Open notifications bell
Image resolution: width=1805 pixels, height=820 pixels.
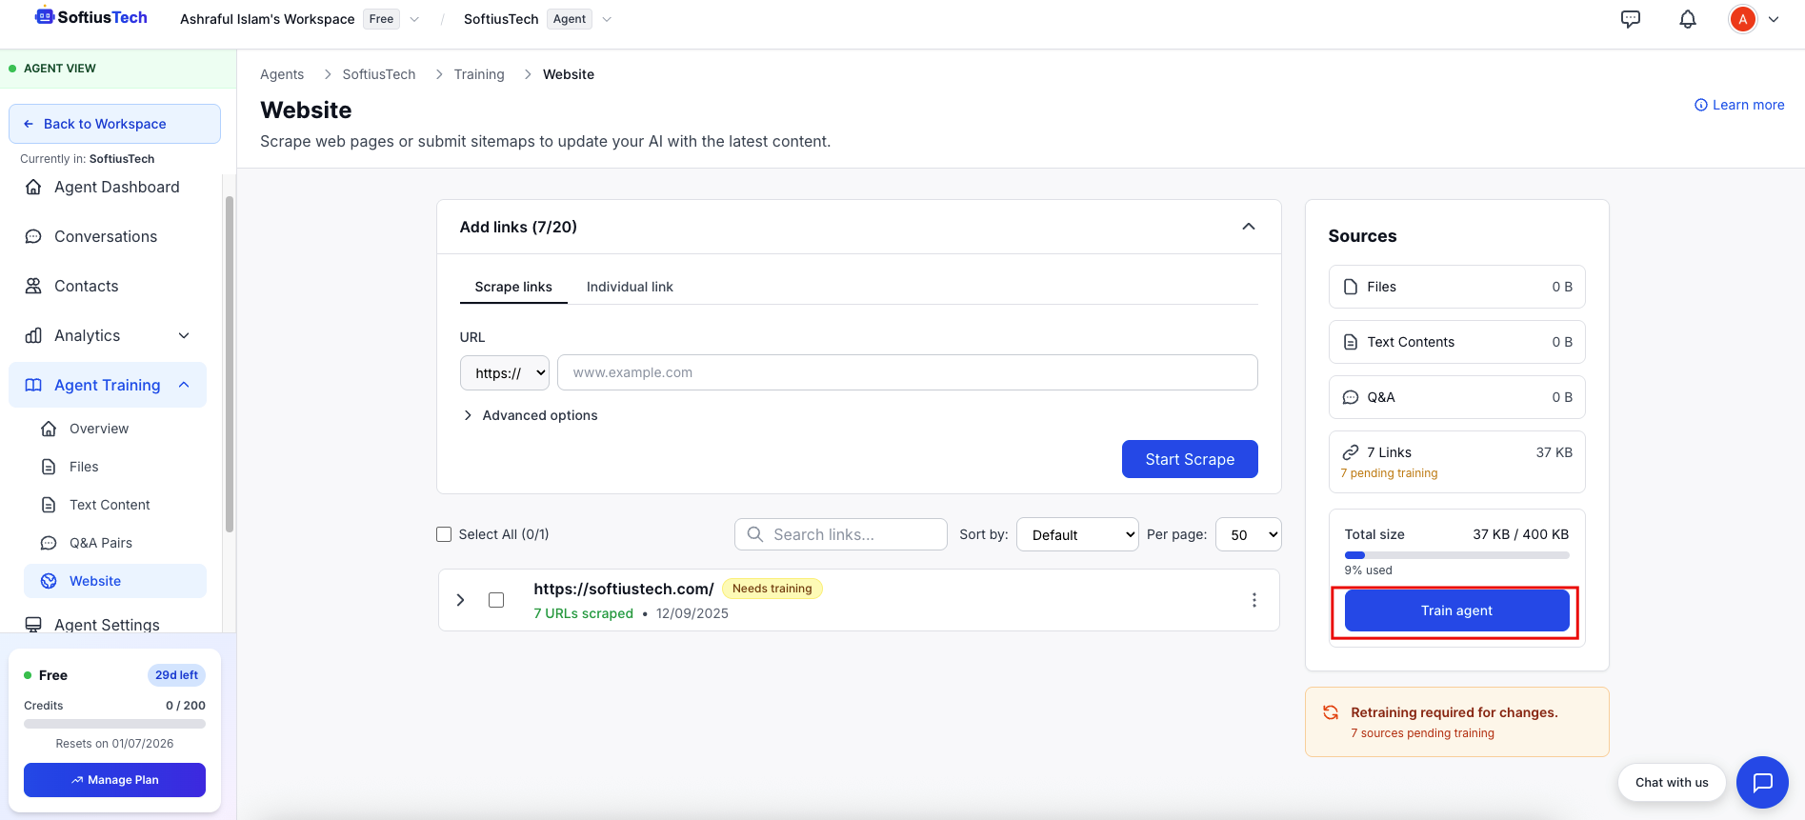coord(1688,19)
